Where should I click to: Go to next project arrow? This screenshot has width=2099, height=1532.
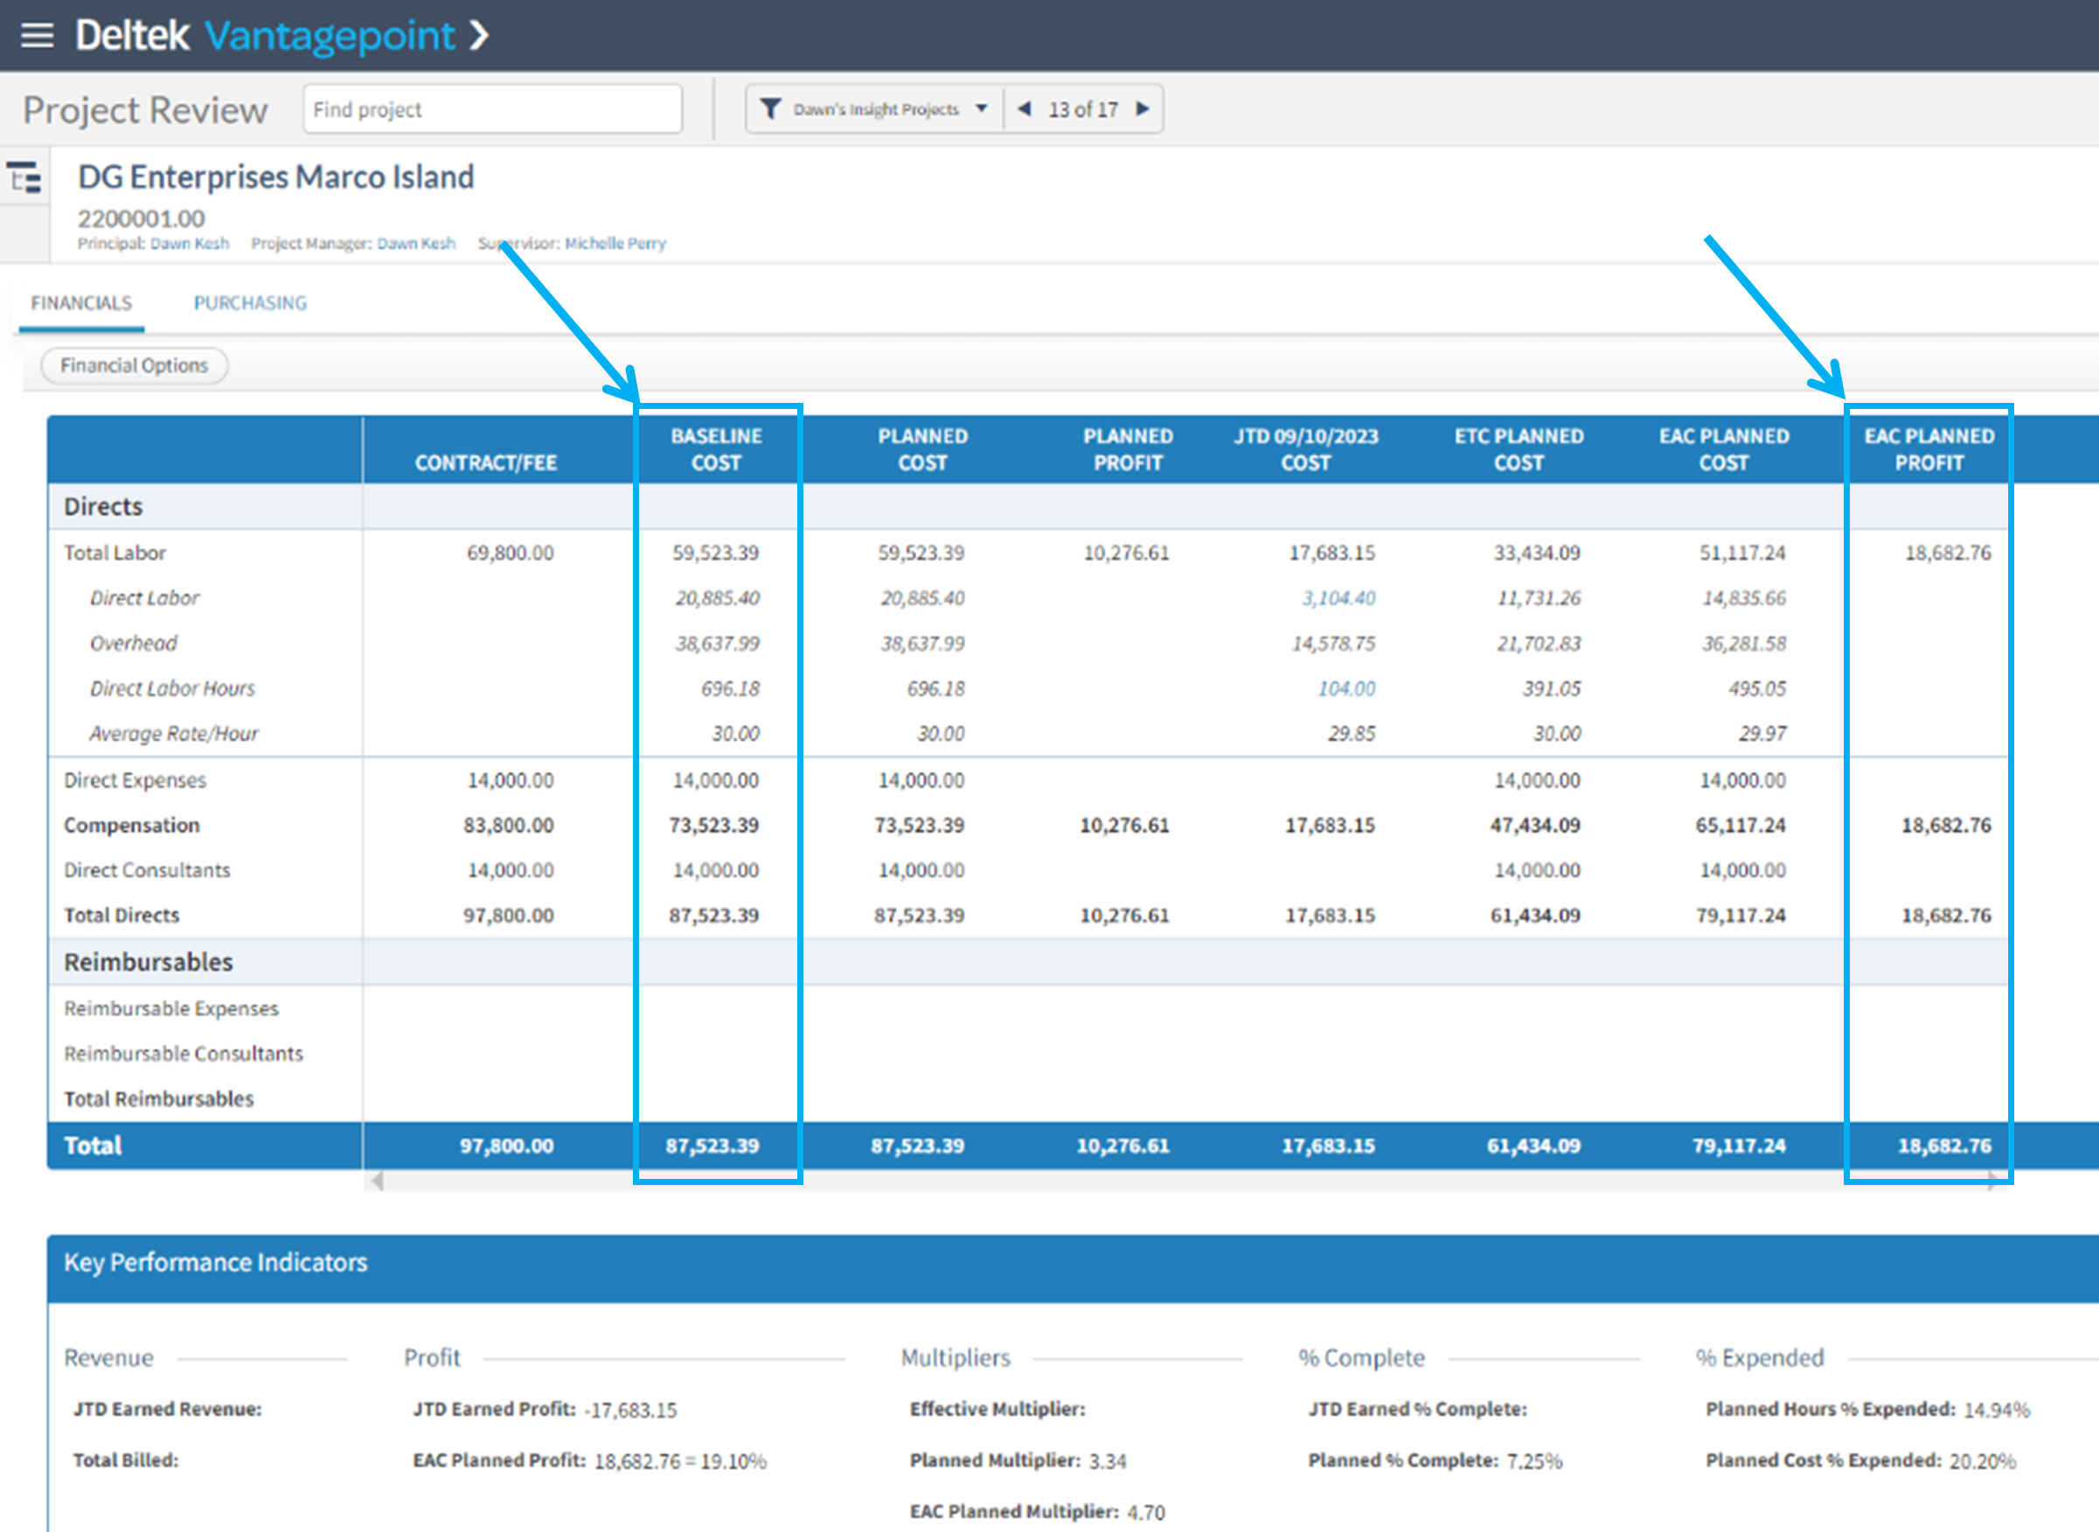(x=1143, y=109)
